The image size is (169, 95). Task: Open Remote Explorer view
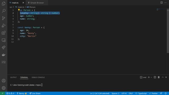pyautogui.click(x=3, y=40)
